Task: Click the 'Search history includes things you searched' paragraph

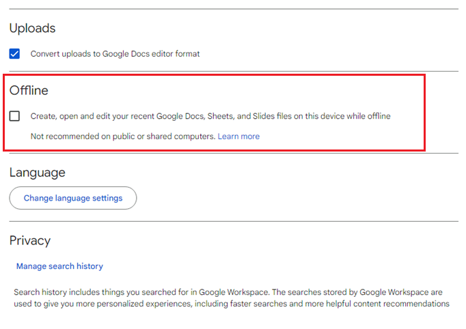Action: [x=232, y=298]
